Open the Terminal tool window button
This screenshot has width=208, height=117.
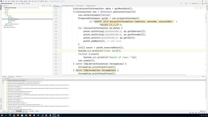[26, 111]
